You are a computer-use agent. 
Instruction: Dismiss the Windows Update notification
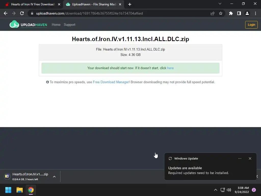pyautogui.click(x=250, y=158)
